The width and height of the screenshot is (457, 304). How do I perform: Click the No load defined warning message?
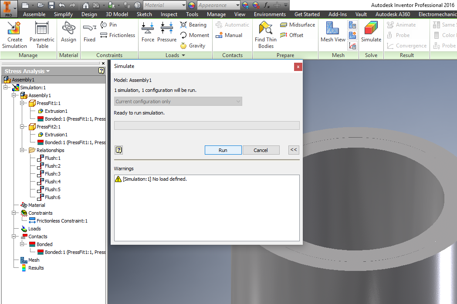151,179
